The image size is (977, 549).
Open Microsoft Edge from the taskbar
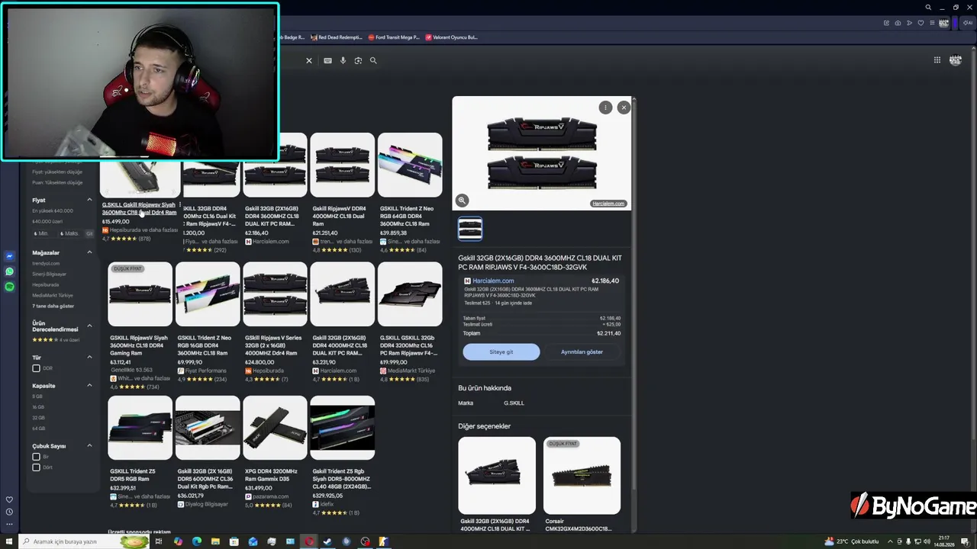point(197,541)
